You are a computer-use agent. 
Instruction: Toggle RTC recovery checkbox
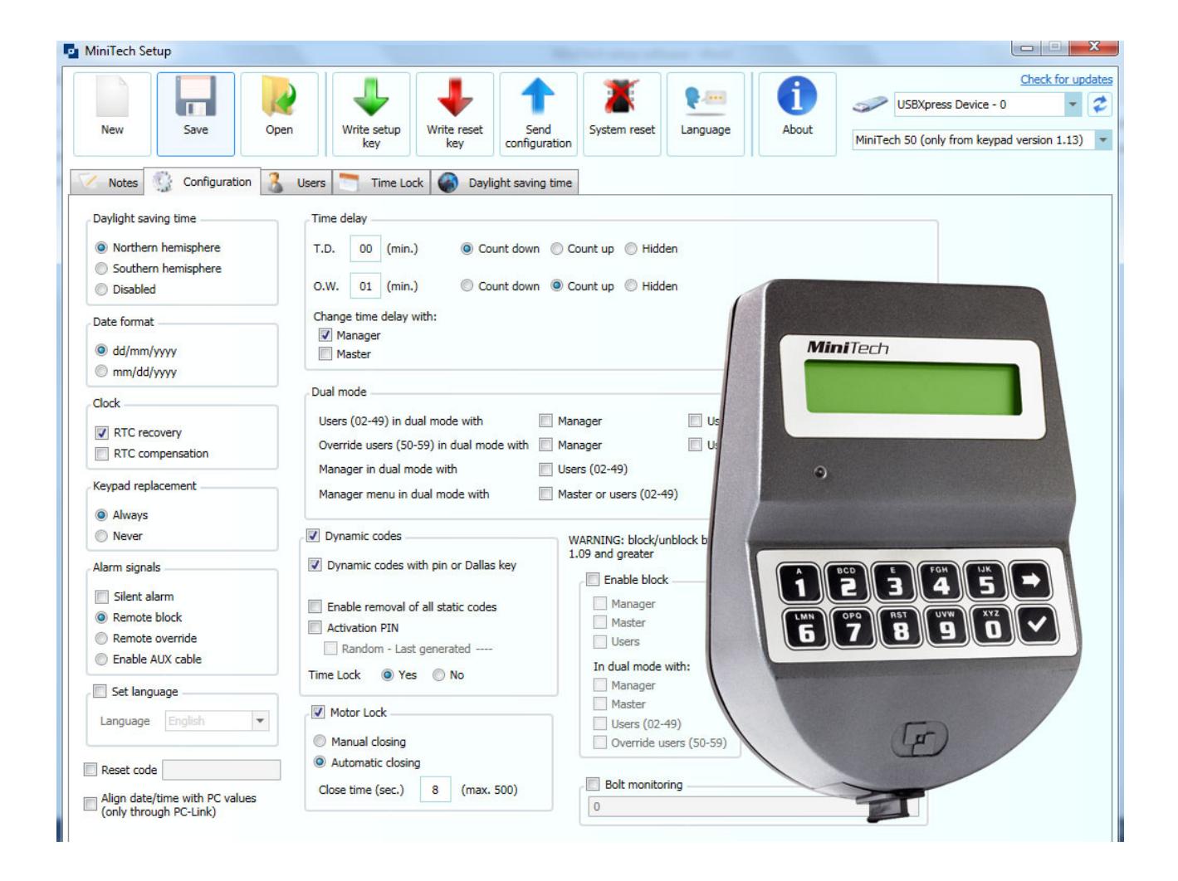tap(102, 432)
